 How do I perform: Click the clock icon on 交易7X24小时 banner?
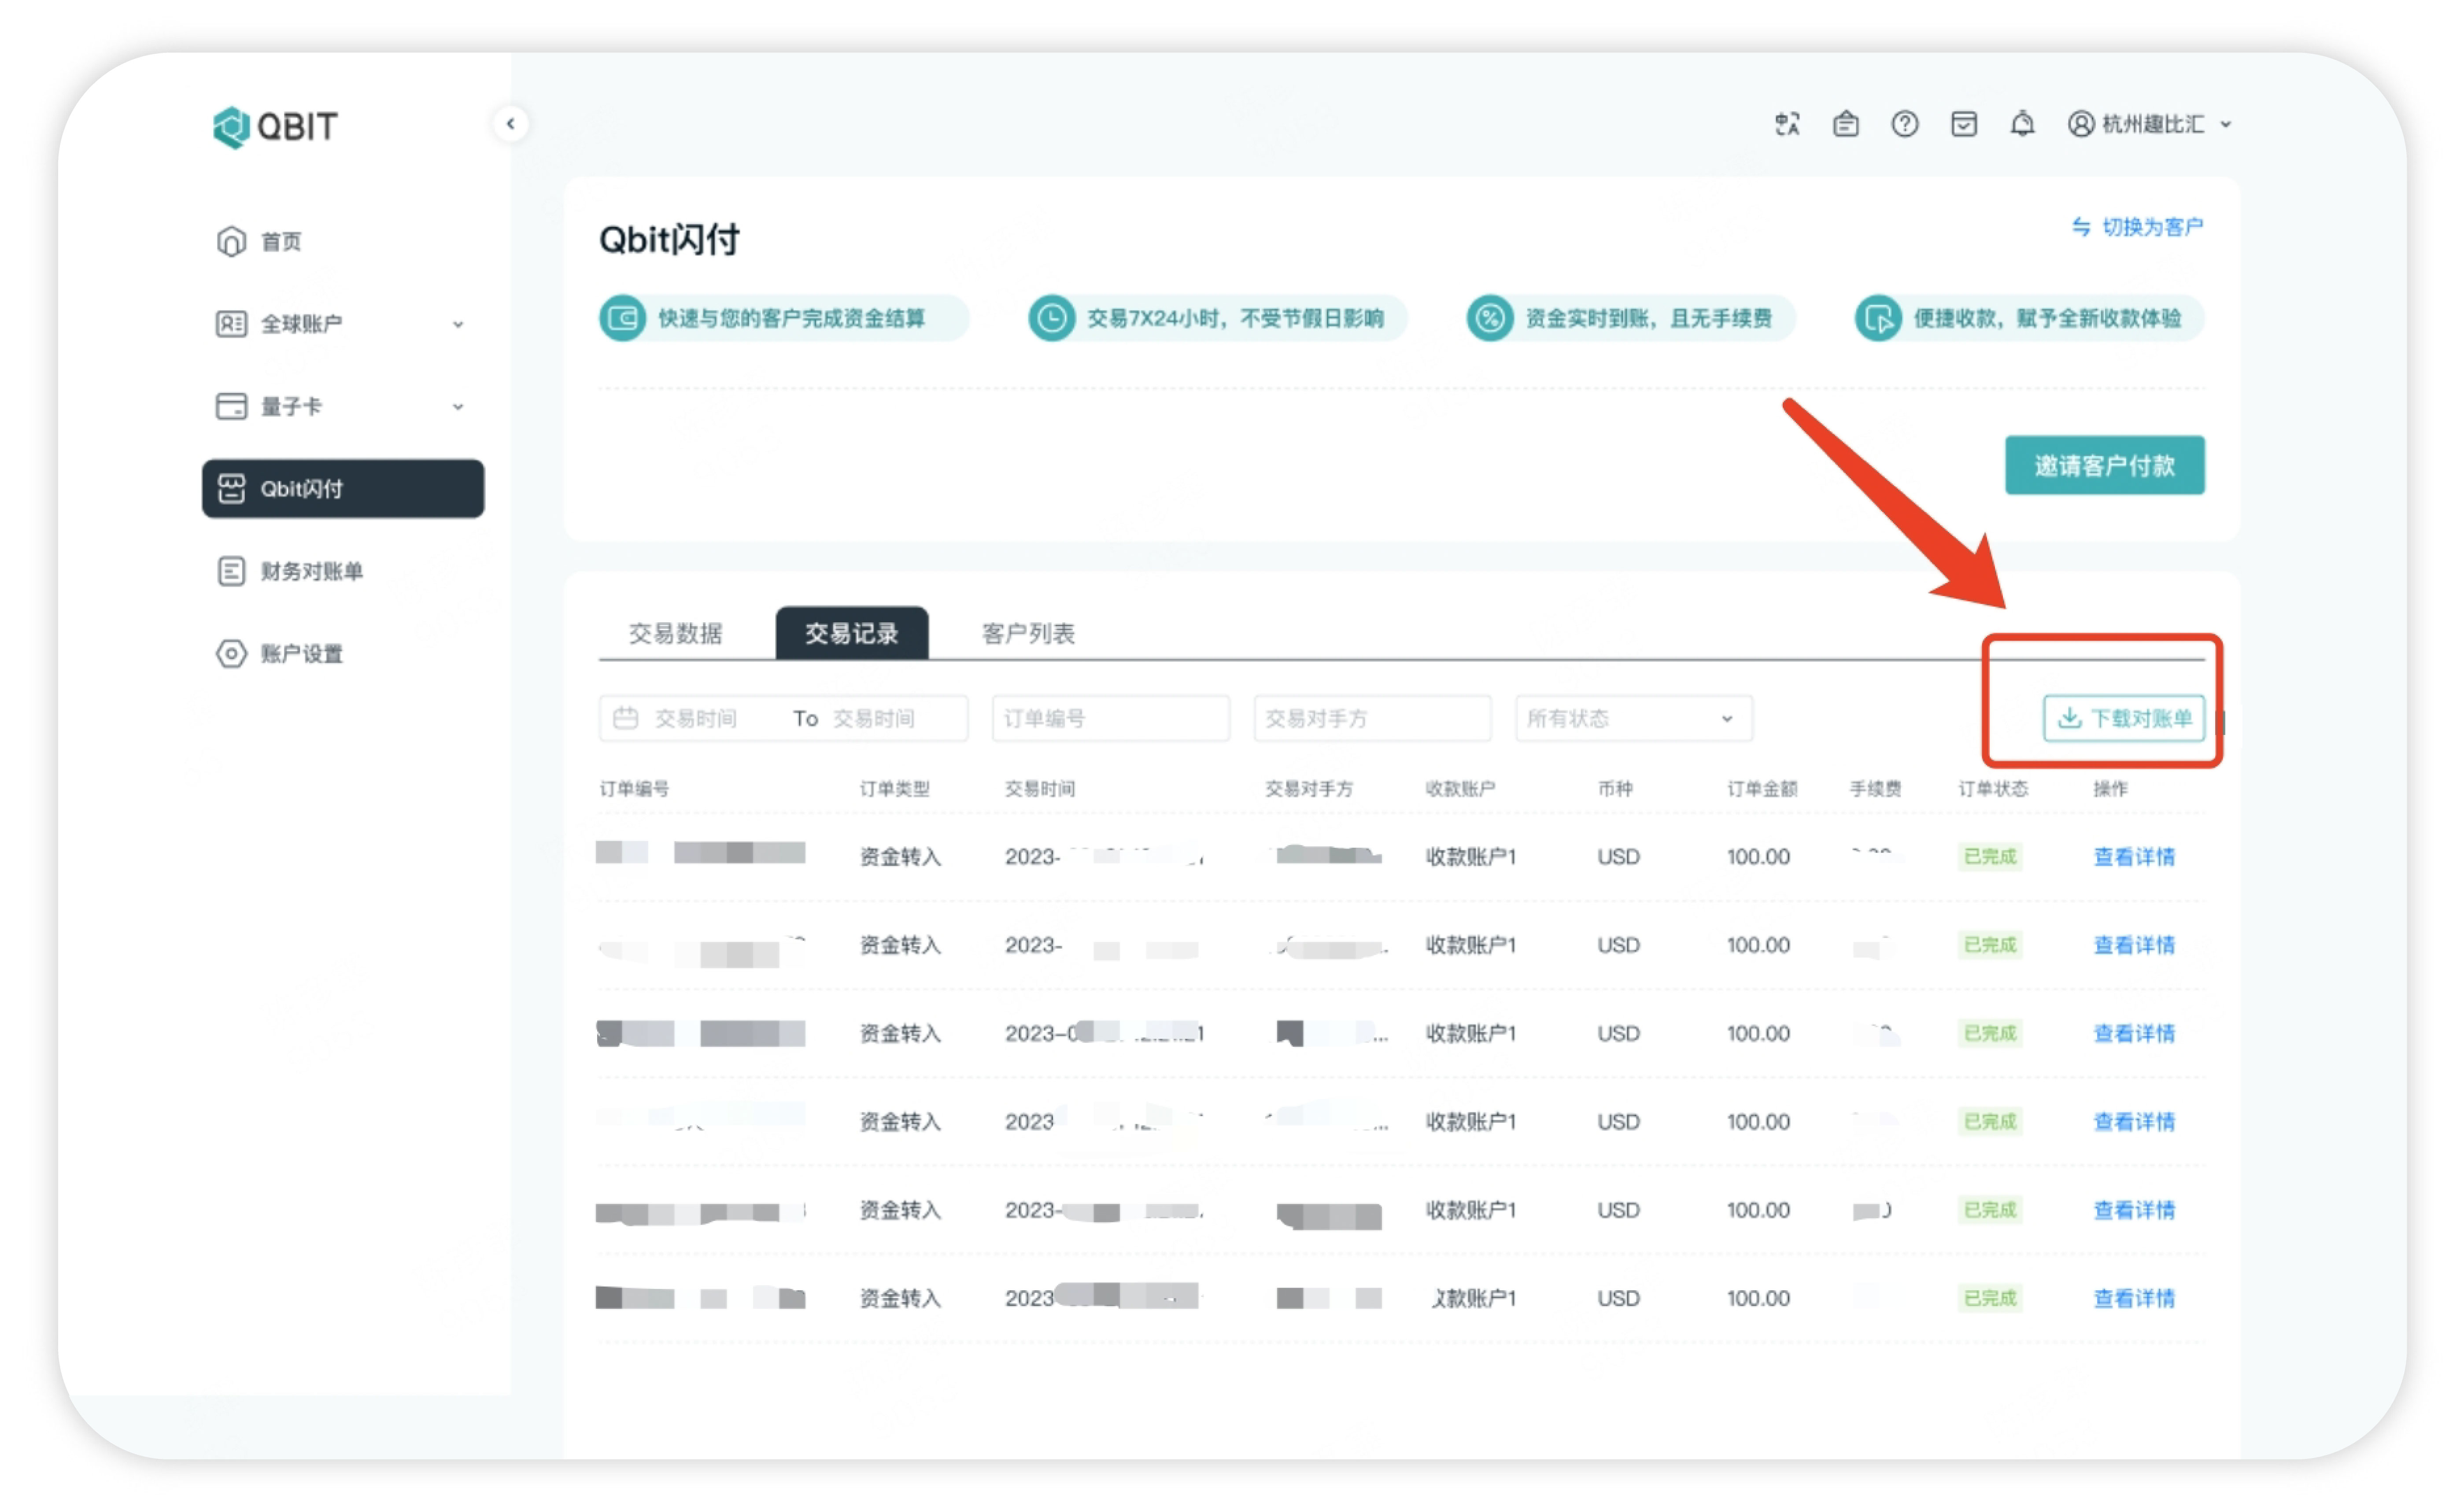pyautogui.click(x=1052, y=318)
